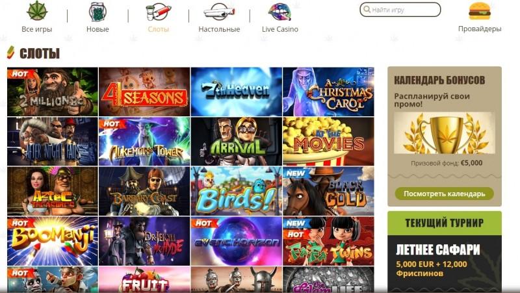Viewport: 520px width, 293px height.
Task: Launch the Black Gold new slot
Action: [x=328, y=191]
